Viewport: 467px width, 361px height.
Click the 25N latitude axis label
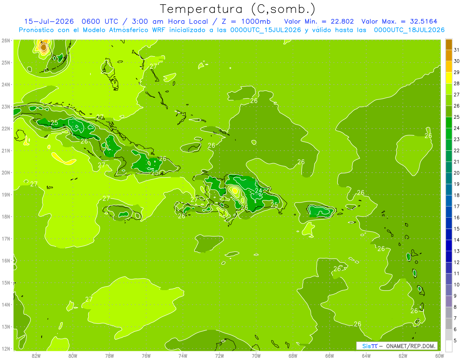(6, 62)
